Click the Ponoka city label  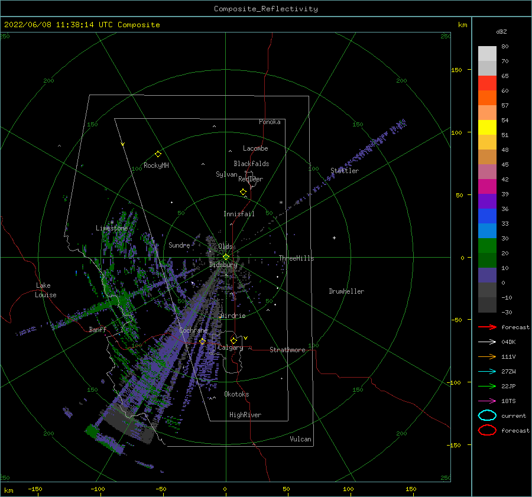tap(270, 122)
